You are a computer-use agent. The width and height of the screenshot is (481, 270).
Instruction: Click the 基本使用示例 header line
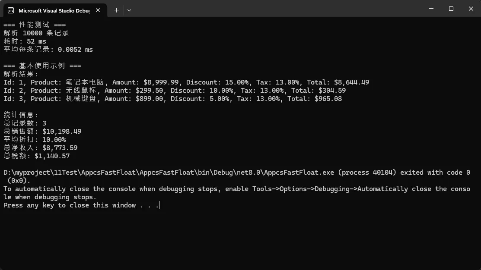coord(42,66)
